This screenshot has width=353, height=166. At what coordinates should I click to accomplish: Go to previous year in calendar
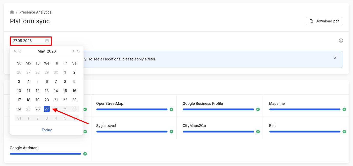pyautogui.click(x=15, y=51)
